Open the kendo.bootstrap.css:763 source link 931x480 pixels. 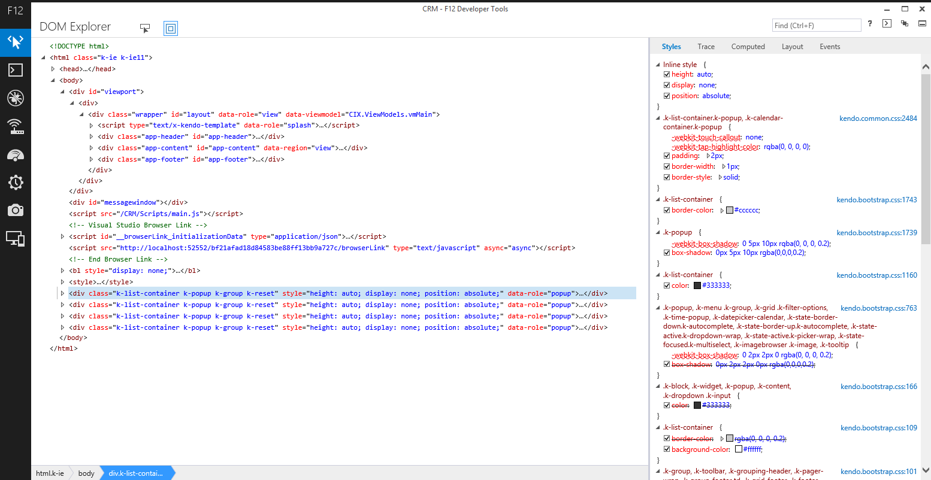pyautogui.click(x=878, y=308)
